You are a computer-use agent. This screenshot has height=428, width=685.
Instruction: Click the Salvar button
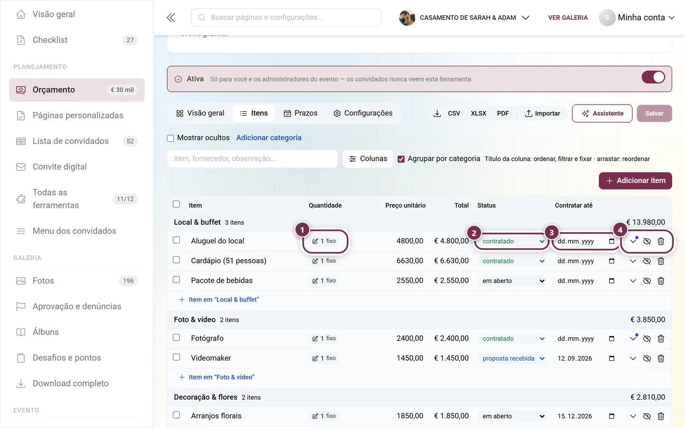(655, 114)
